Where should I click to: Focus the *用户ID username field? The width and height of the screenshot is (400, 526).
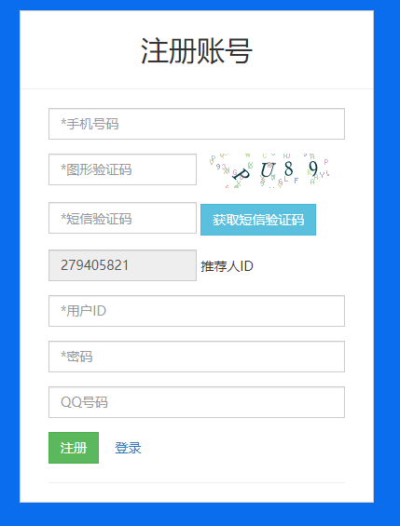coord(197,311)
